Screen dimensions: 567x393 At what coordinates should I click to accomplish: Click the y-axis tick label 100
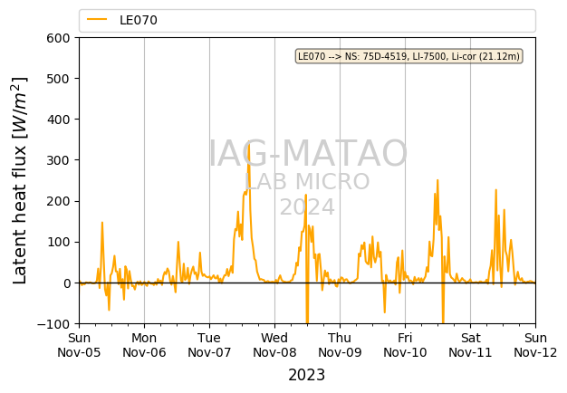pyautogui.click(x=58, y=243)
